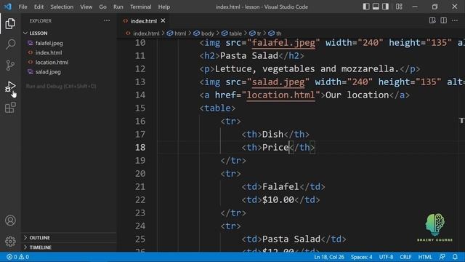Open the Manage gear icon

point(10,241)
